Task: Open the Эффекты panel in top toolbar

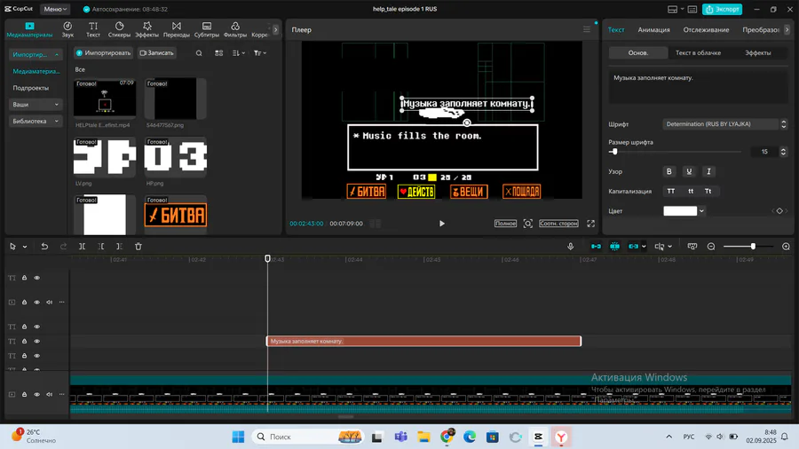Action: pos(146,29)
